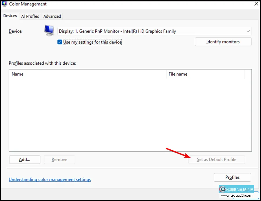Click the Profiles associated with this device label
This screenshot has width=261, height=201.
42,63
